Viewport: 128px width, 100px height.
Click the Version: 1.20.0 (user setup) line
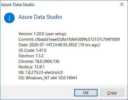42,34
